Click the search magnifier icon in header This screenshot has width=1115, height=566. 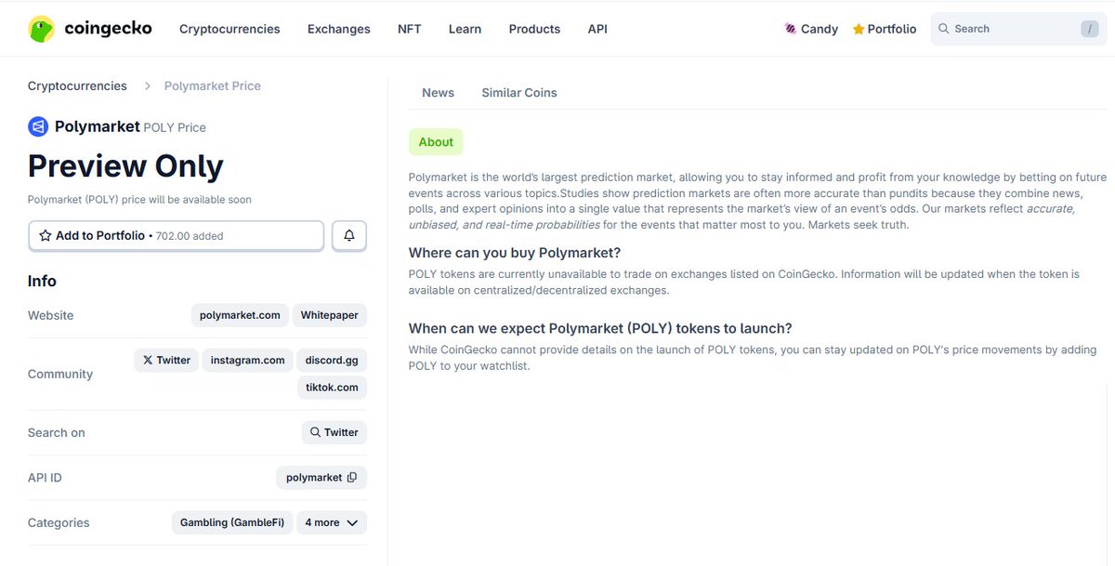click(x=944, y=29)
